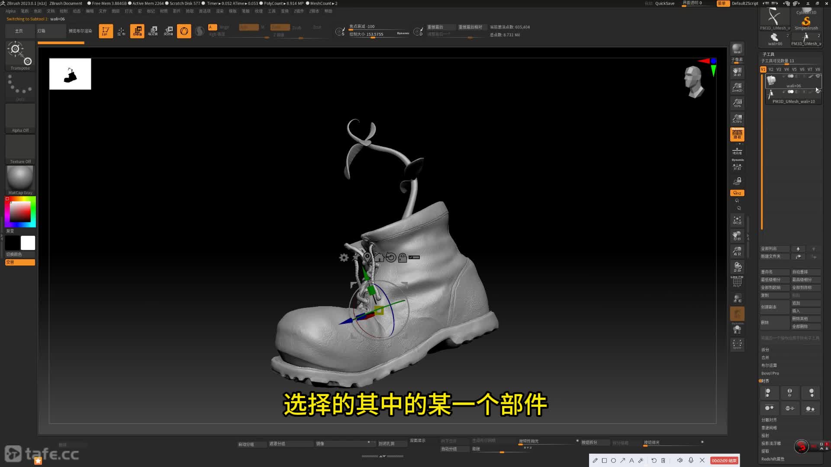Toggle eye visibility of PM3D_UMesh_wali+10 subtool
Image resolution: width=831 pixels, height=467 pixels.
coord(818,92)
